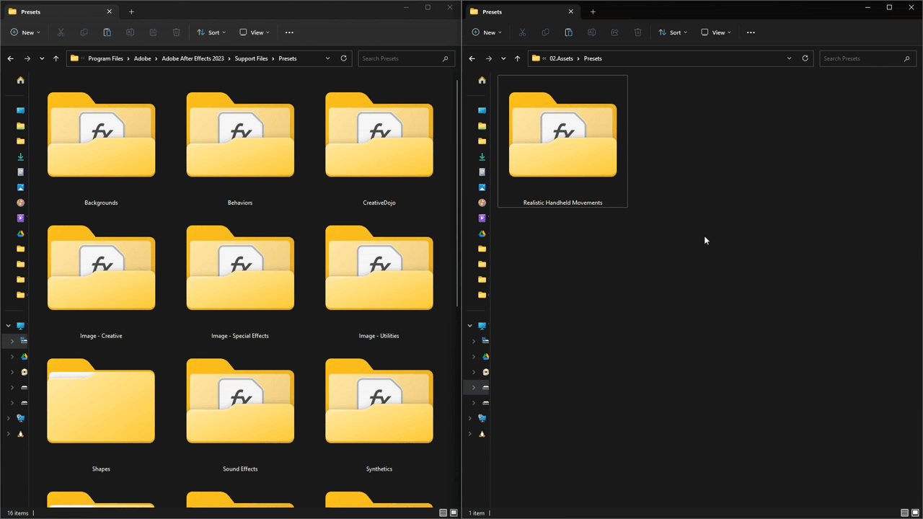Viewport: 923px width, 519px height.
Task: Open the New dropdown in After Effects Presets window
Action: click(25, 32)
